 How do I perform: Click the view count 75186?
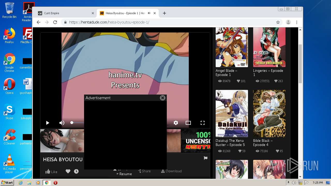pos(264,151)
